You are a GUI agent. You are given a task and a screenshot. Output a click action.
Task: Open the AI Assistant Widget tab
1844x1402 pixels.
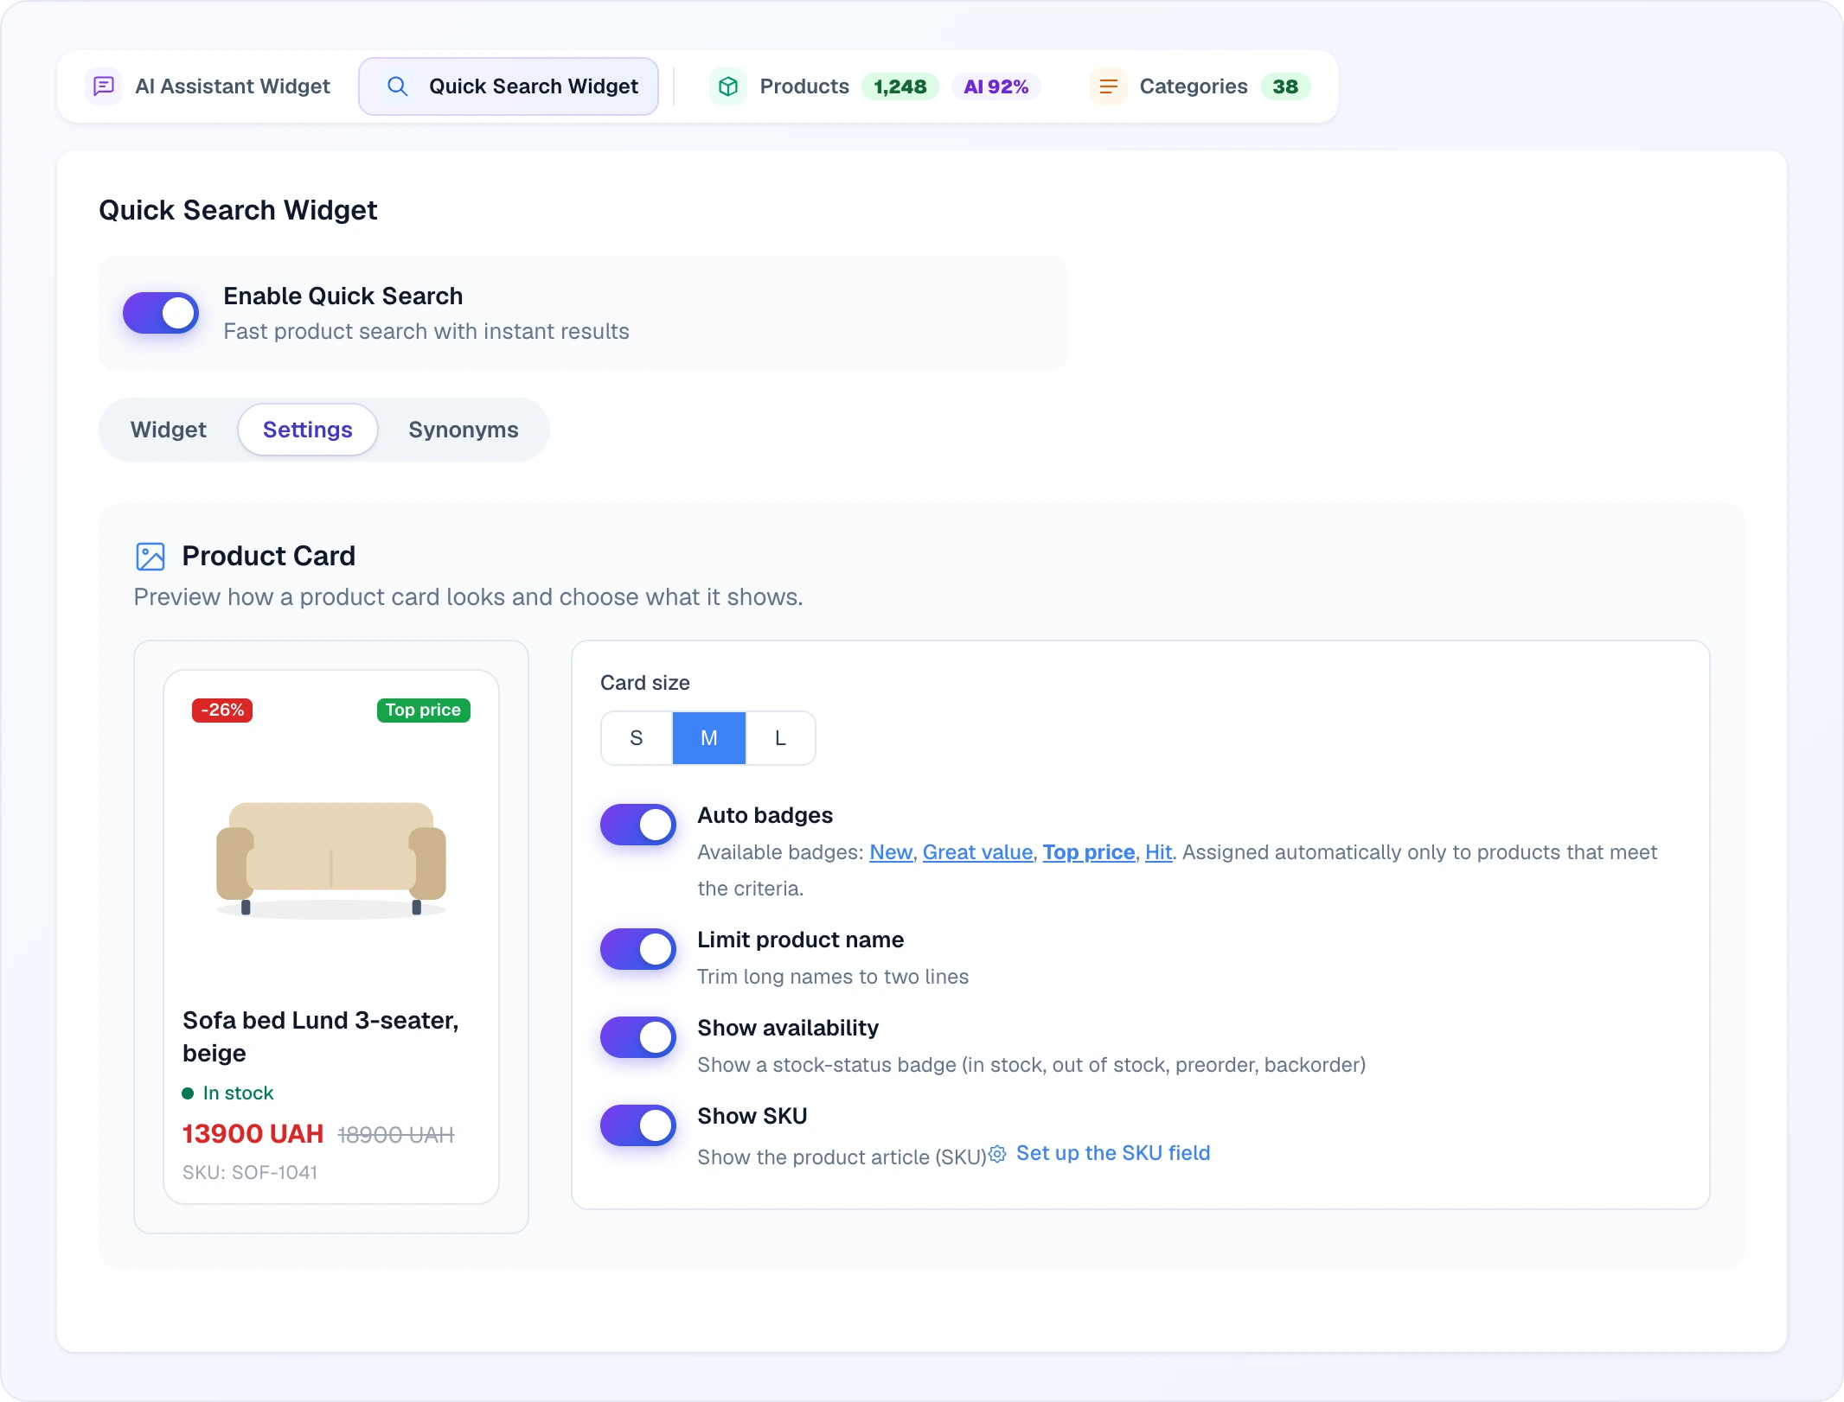(208, 86)
